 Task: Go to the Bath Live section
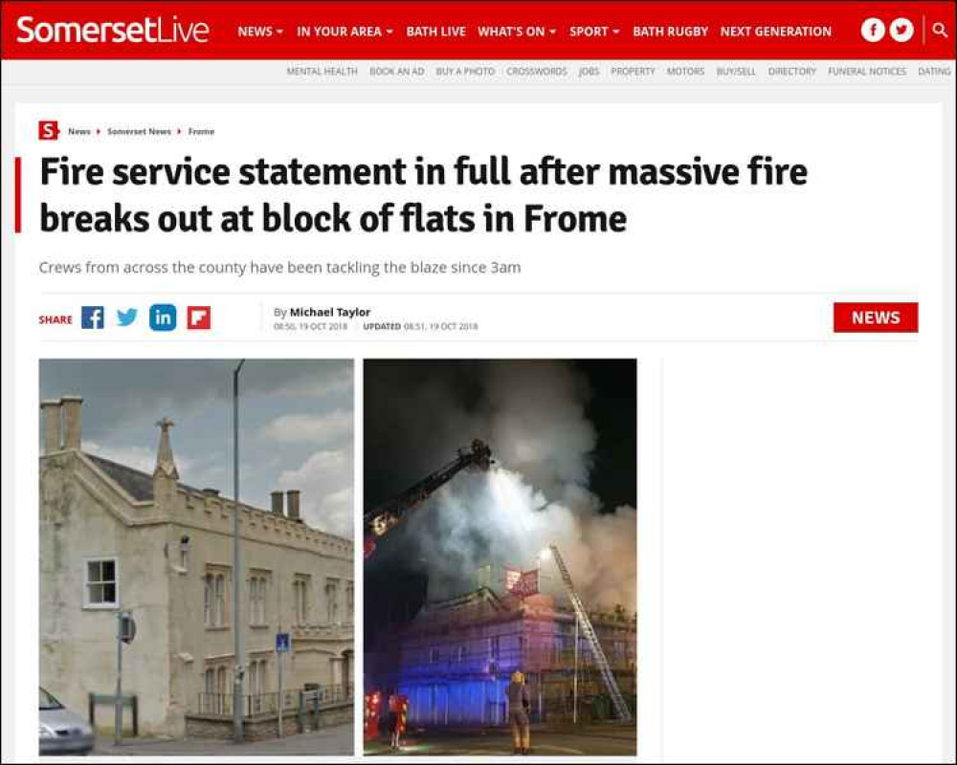[x=435, y=32]
